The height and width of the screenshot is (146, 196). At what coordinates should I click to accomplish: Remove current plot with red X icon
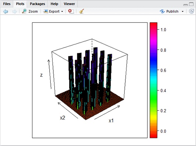coord(71,11)
